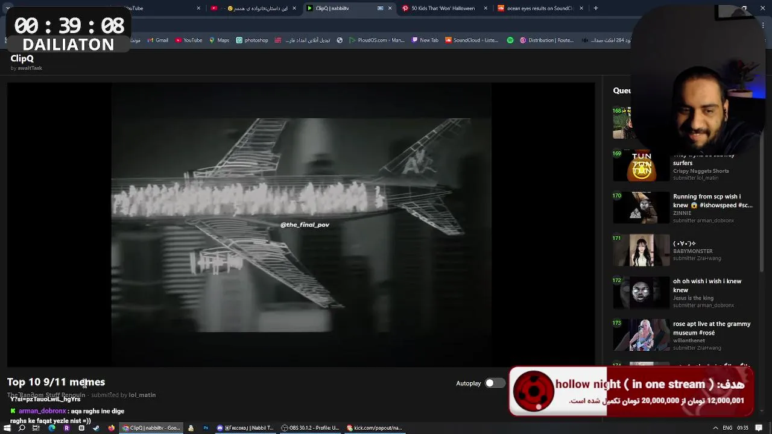The height and width of the screenshot is (434, 772).
Task: Click the BABYMONSTER channel name
Action: tap(692, 251)
